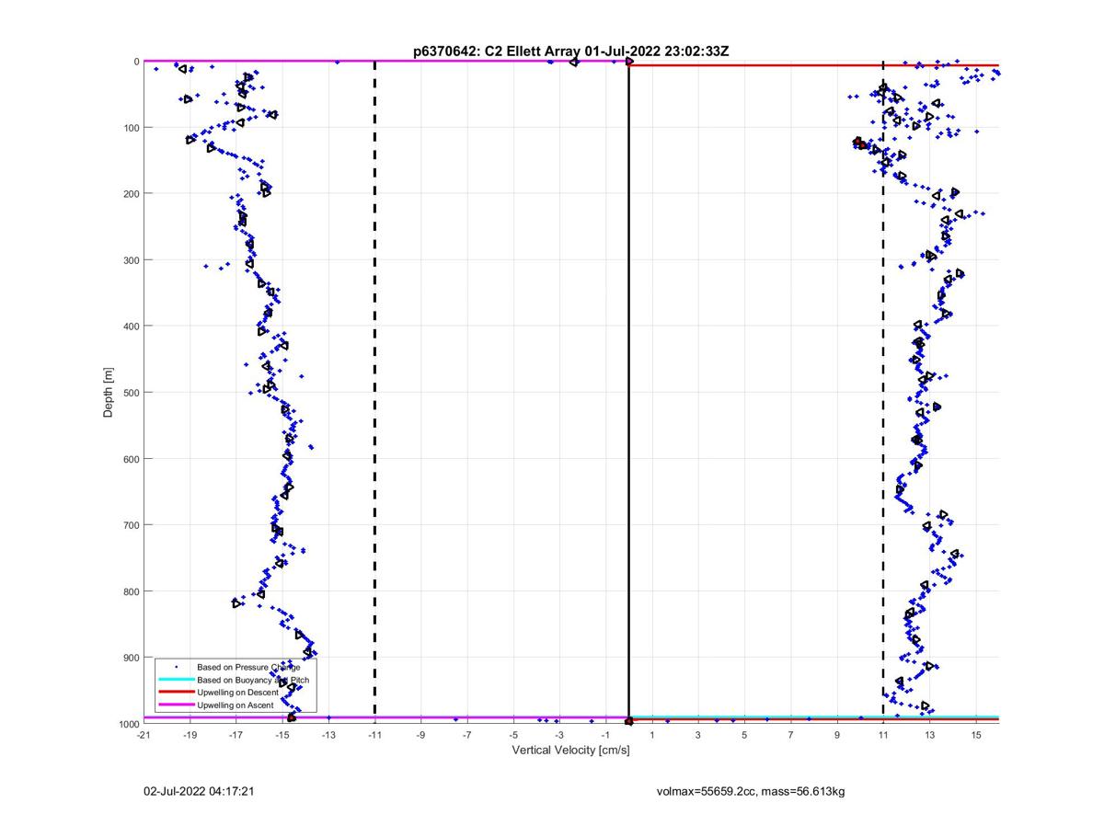Click depth tick label 200
Image resolution: width=1104 pixels, height=814 pixels.
click(131, 194)
